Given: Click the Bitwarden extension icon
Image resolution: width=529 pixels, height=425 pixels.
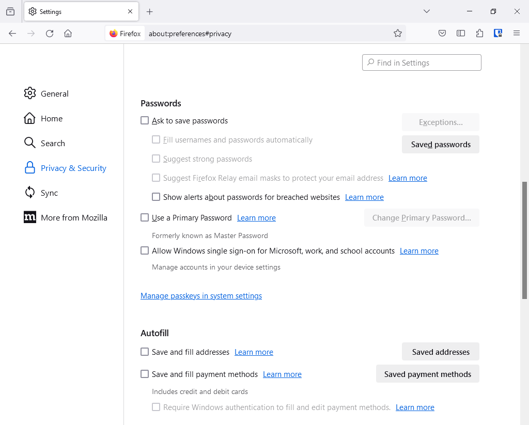Looking at the screenshot, I should pyautogui.click(x=498, y=34).
